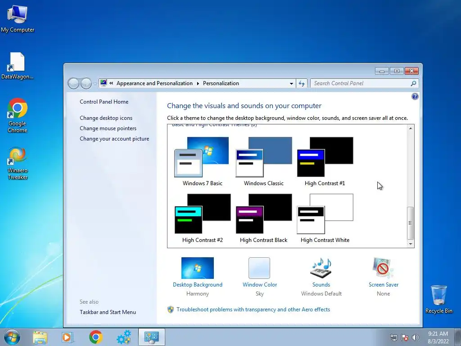
Task: Apply the High Contrast #1 theme
Action: click(325, 162)
